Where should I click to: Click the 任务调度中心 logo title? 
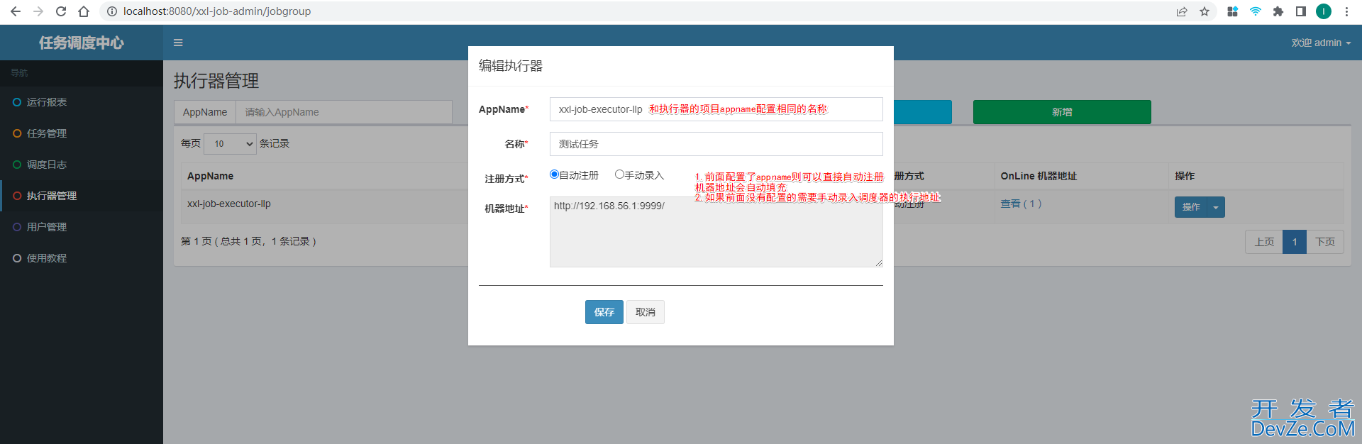click(82, 43)
